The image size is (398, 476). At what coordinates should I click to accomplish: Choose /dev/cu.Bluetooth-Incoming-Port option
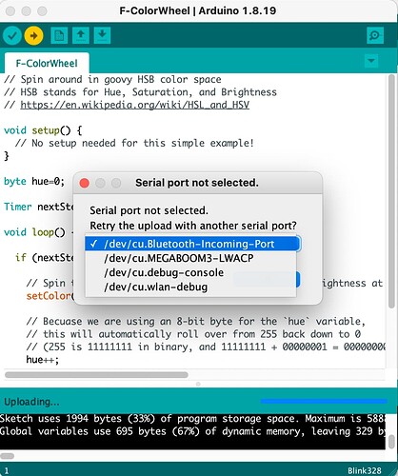190,244
